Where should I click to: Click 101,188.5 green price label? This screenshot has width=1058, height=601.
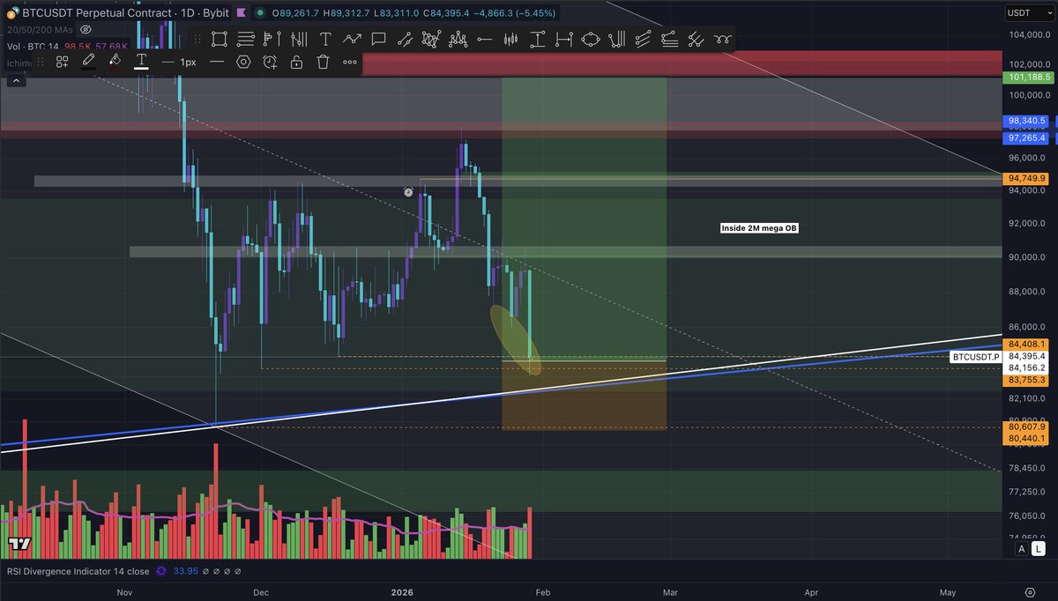[x=1026, y=77]
